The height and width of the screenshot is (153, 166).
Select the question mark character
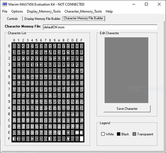(23, 71)
